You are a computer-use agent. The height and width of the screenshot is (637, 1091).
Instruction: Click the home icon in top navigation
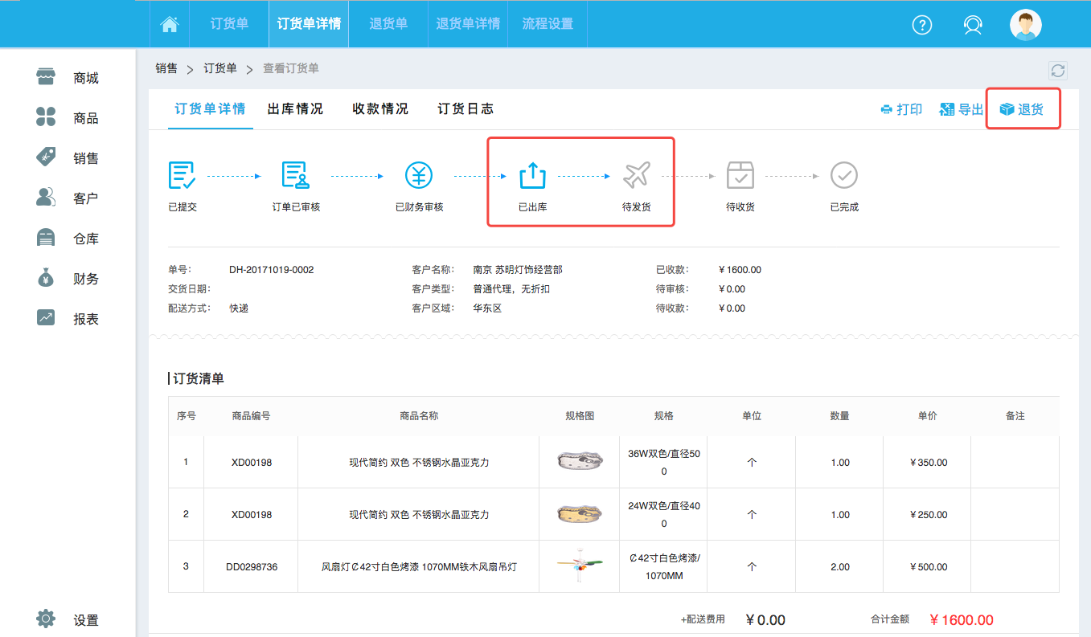pos(170,24)
